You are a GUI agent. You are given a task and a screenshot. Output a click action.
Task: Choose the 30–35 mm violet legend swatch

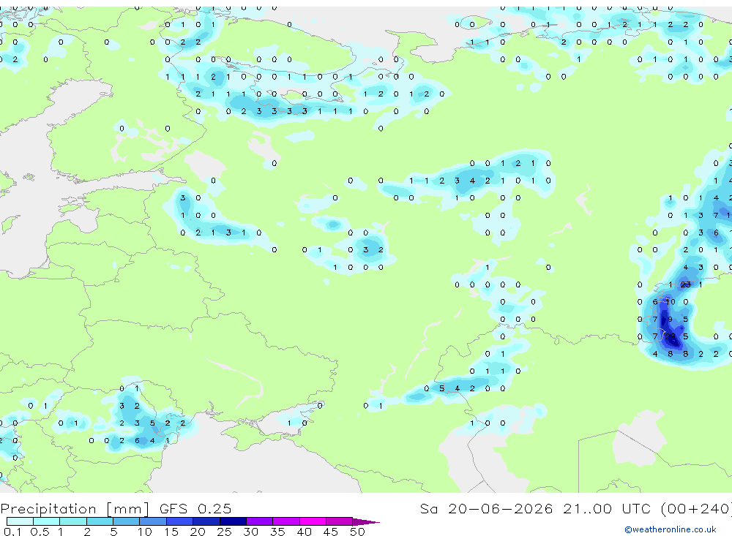259,521
